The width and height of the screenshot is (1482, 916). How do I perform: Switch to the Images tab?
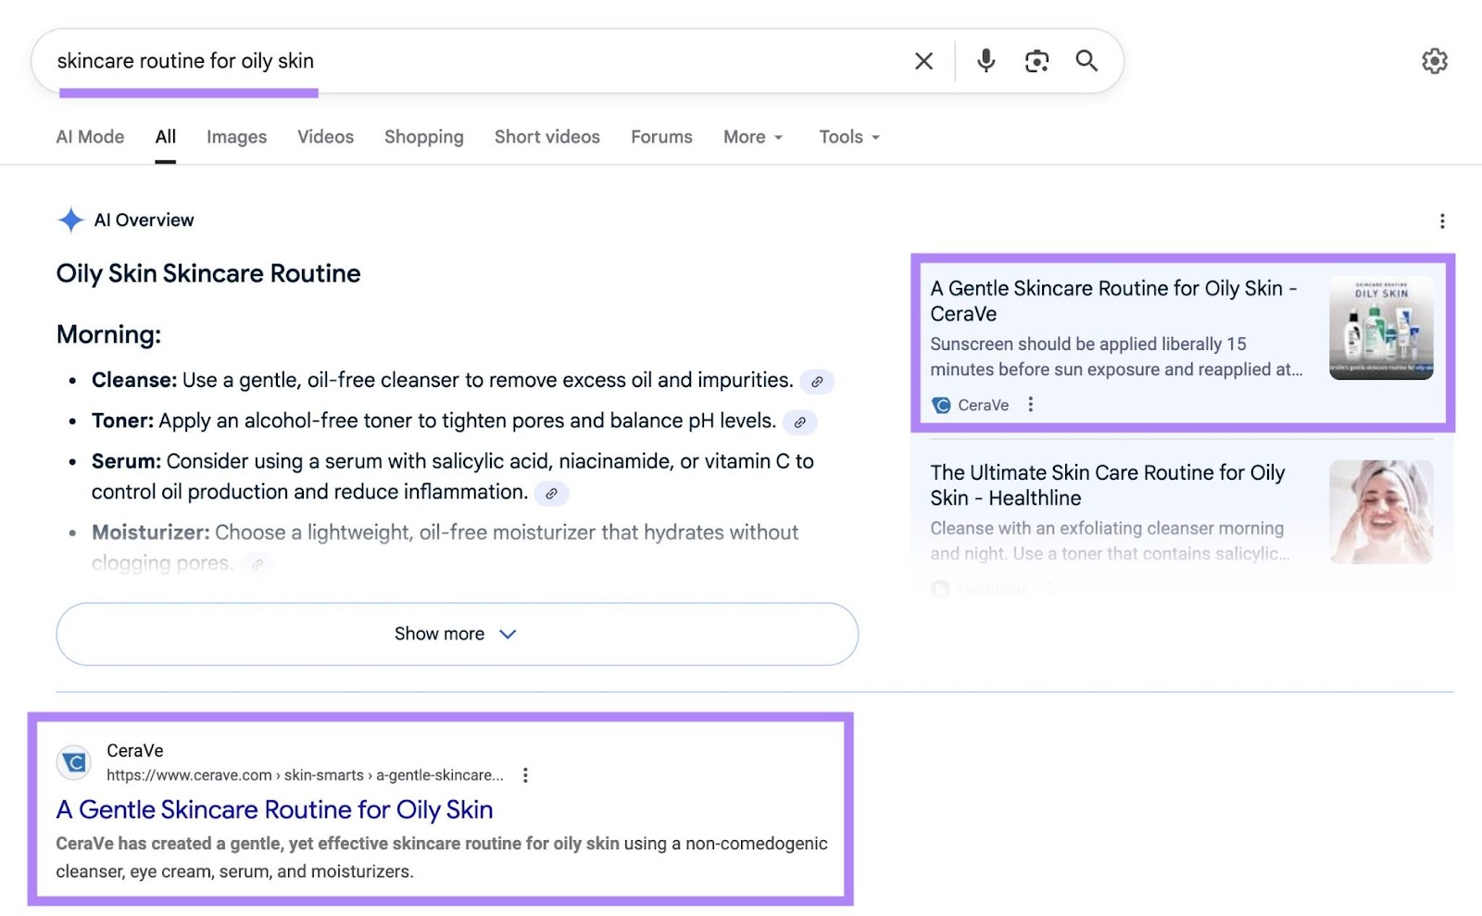coord(236,136)
